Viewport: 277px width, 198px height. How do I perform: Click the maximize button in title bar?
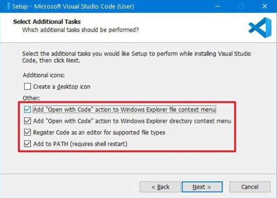(241, 6)
